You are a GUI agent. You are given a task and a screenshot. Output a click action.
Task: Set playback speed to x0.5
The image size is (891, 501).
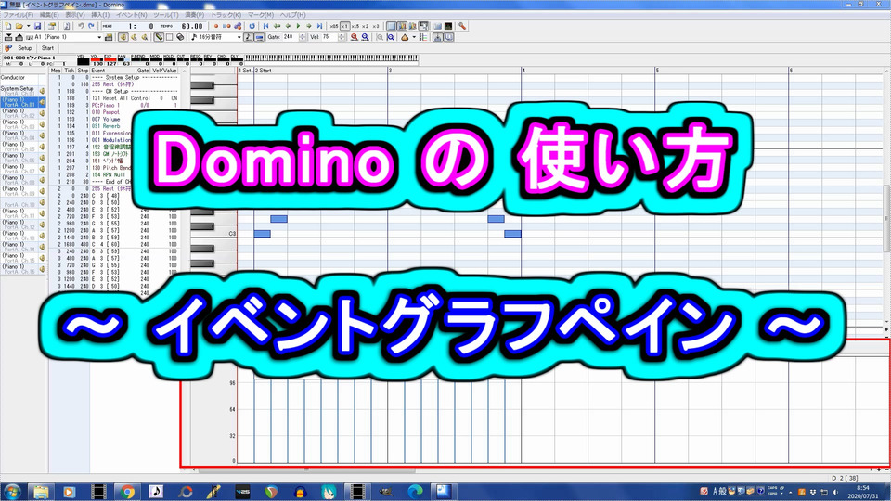click(333, 26)
